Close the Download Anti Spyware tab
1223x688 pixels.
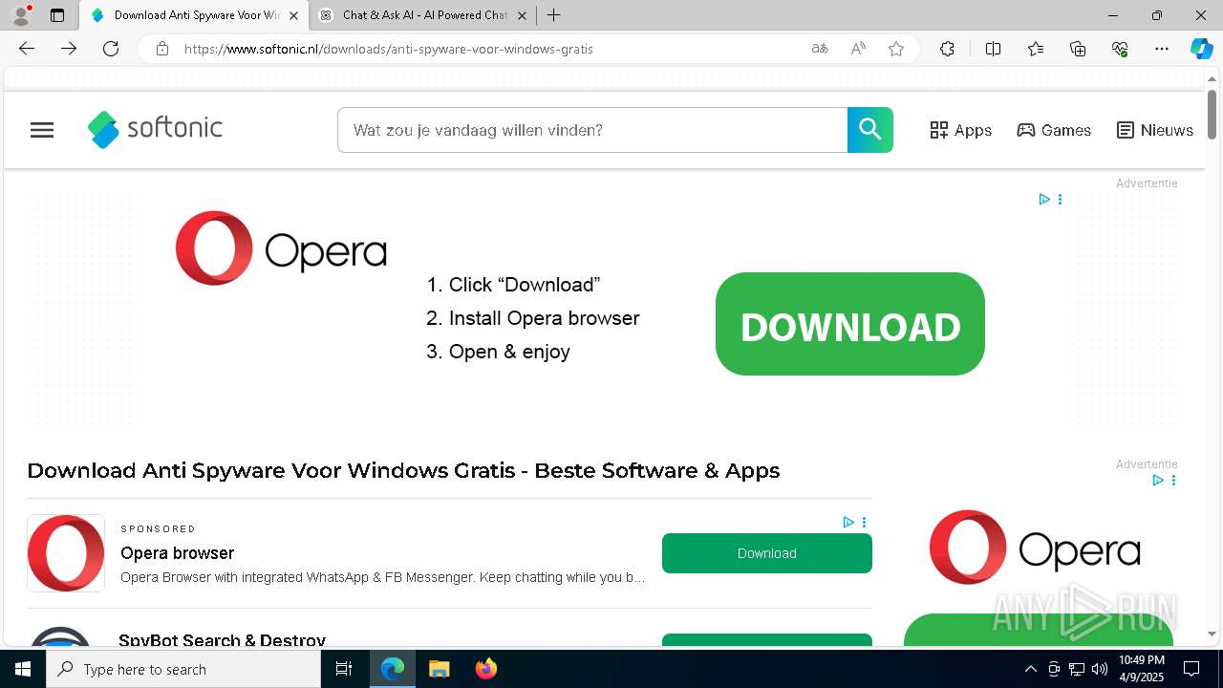click(294, 15)
